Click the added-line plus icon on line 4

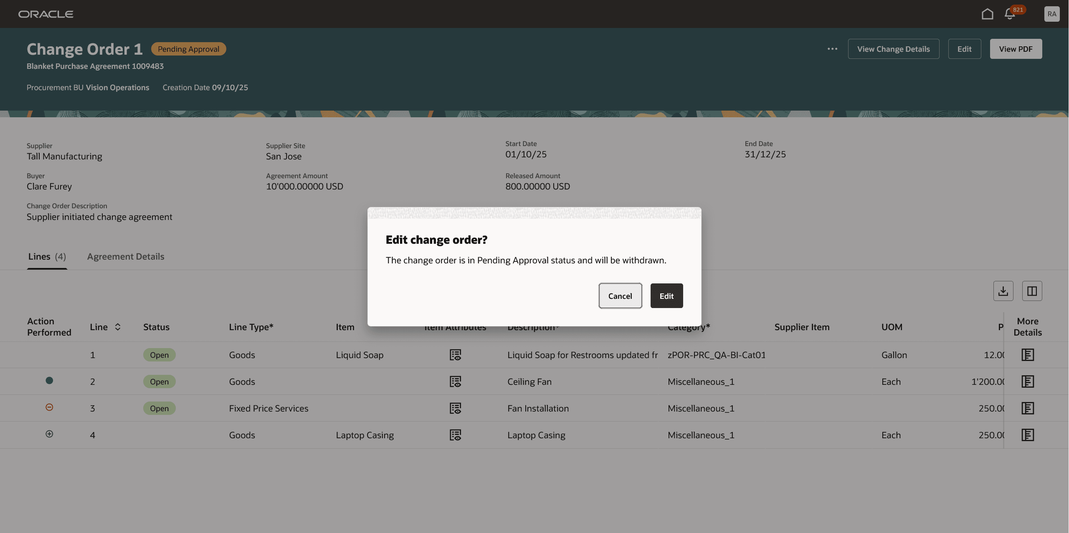pos(49,434)
